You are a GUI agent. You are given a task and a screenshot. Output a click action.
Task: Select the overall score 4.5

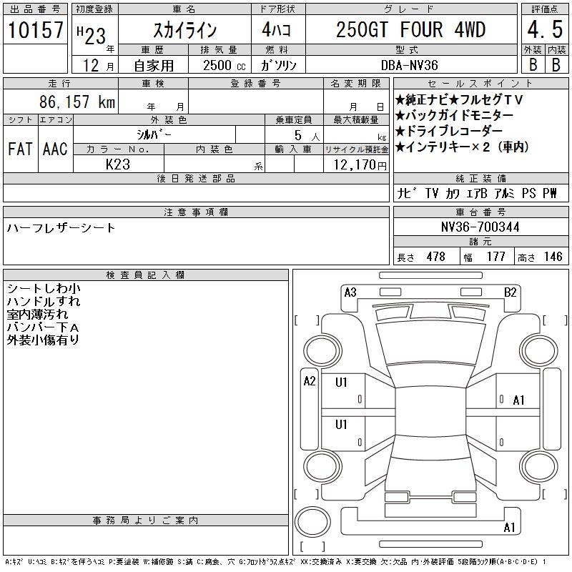click(x=545, y=29)
